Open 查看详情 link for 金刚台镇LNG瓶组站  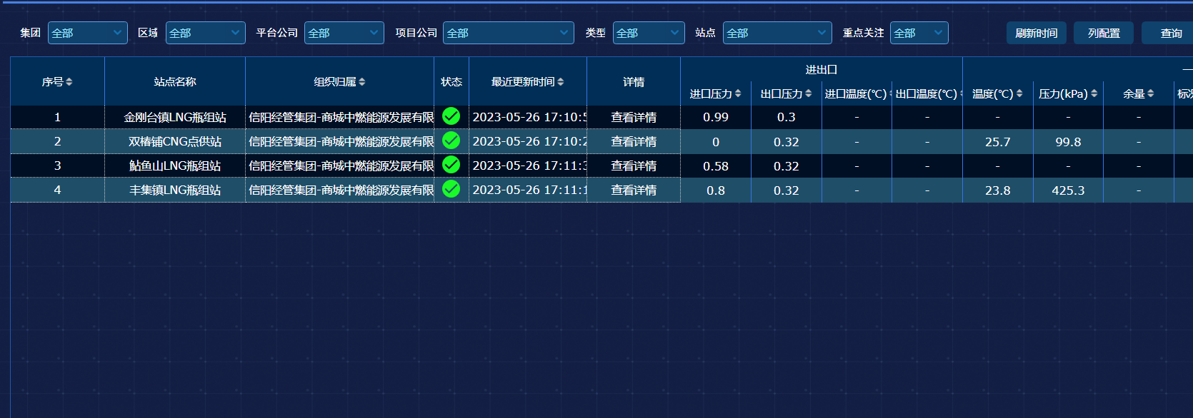(634, 118)
